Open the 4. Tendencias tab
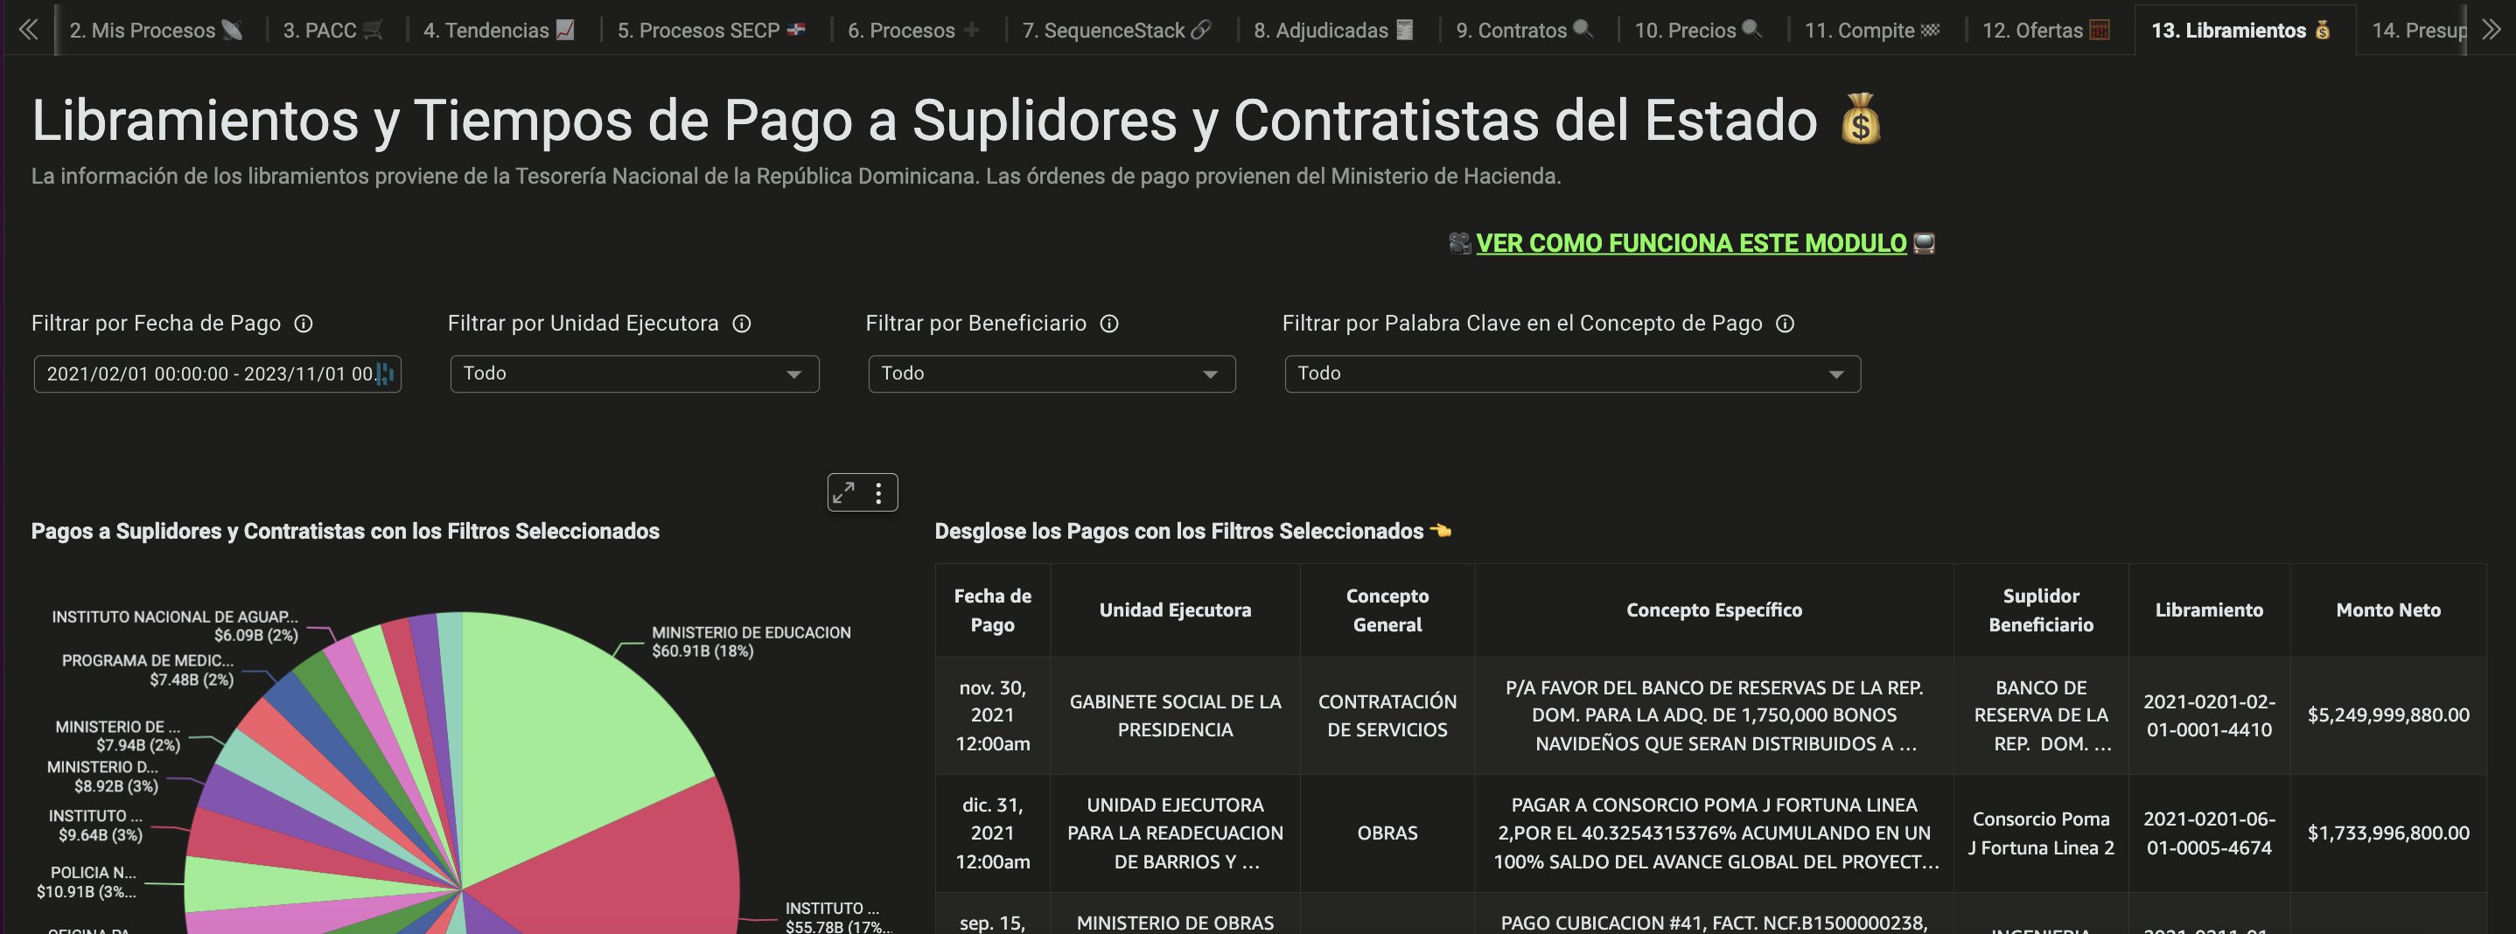 (x=500, y=31)
